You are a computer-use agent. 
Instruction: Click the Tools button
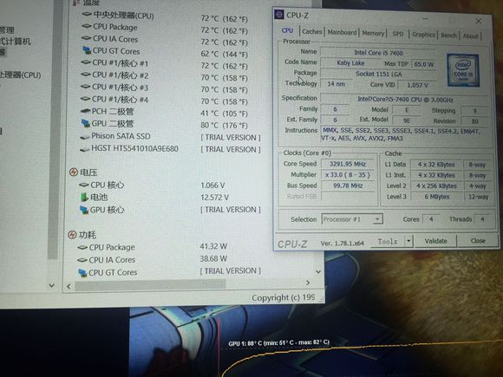388,242
